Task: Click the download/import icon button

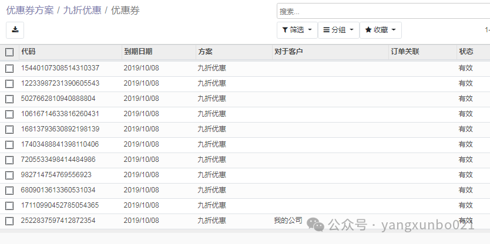Action: [x=15, y=30]
